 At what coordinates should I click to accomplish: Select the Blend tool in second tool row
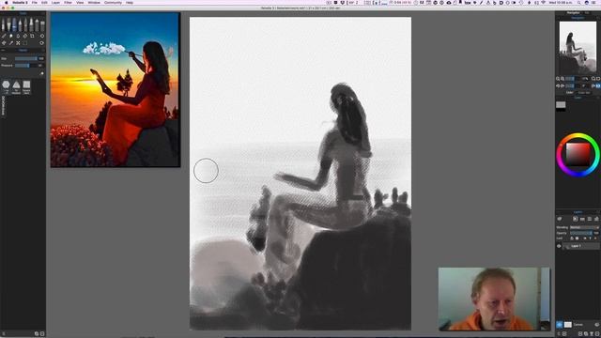(4, 36)
